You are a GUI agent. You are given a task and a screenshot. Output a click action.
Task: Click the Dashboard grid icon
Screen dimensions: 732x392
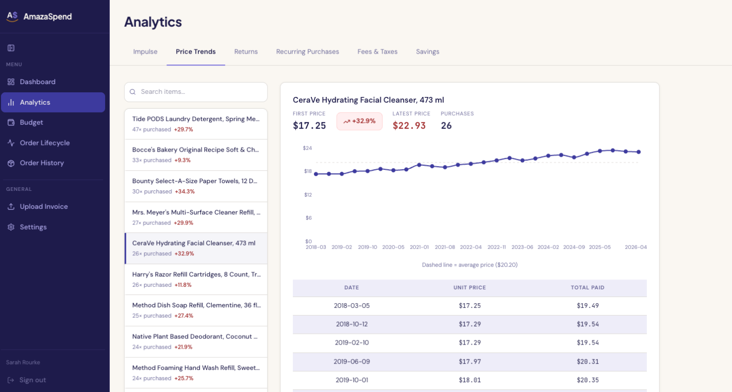pos(11,81)
